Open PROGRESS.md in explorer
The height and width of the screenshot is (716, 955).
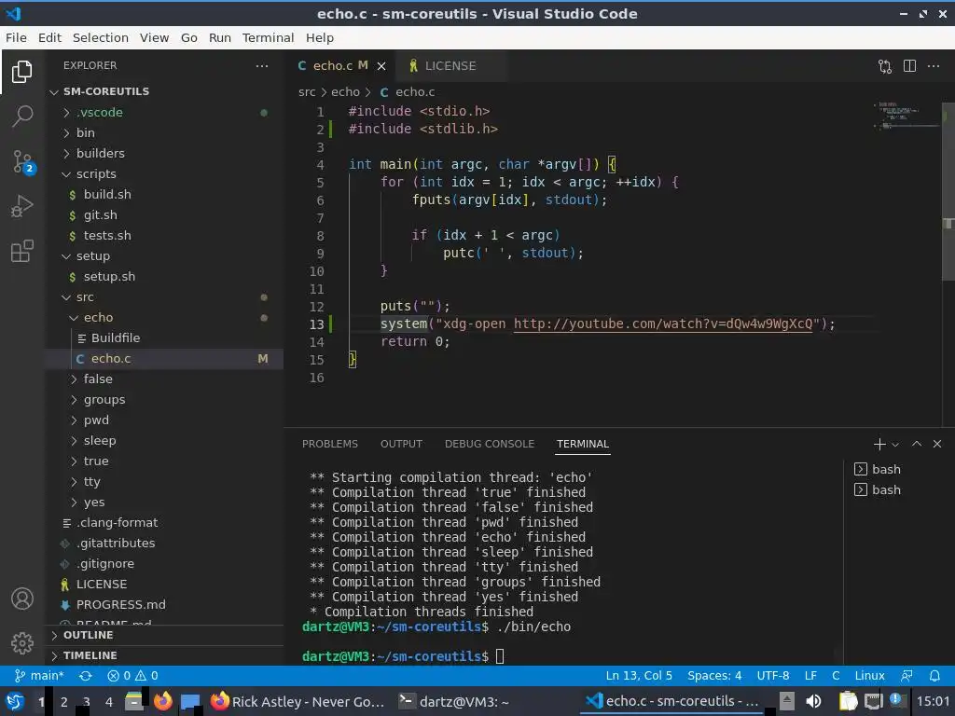click(x=164, y=604)
